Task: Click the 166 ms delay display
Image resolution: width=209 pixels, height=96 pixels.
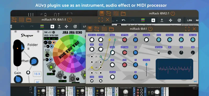Action: click(x=62, y=81)
